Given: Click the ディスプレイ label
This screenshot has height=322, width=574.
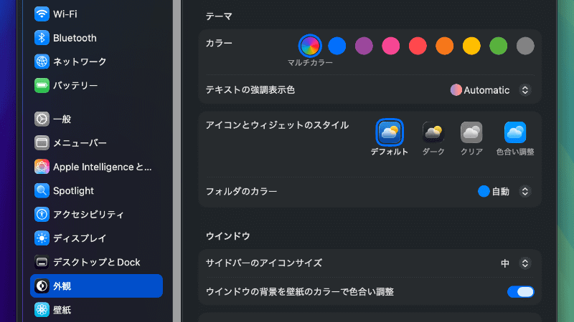Looking at the screenshot, I should [x=80, y=238].
